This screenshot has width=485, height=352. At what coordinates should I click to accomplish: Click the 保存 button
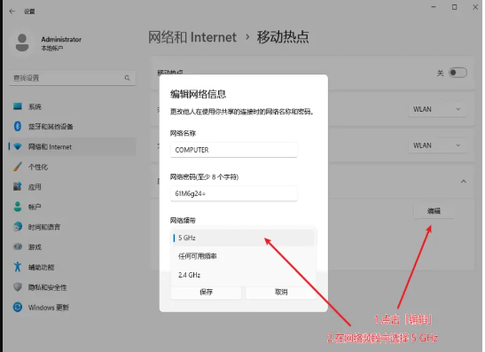[x=206, y=292]
